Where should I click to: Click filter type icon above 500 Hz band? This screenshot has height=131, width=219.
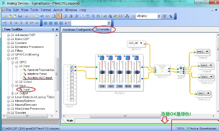click(102, 58)
